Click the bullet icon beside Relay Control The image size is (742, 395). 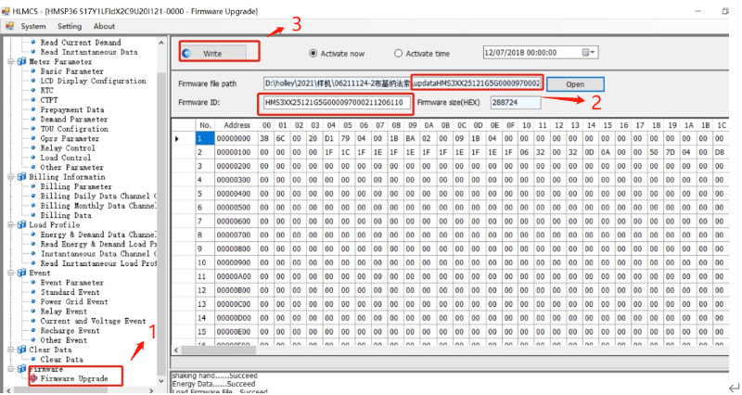pos(33,148)
